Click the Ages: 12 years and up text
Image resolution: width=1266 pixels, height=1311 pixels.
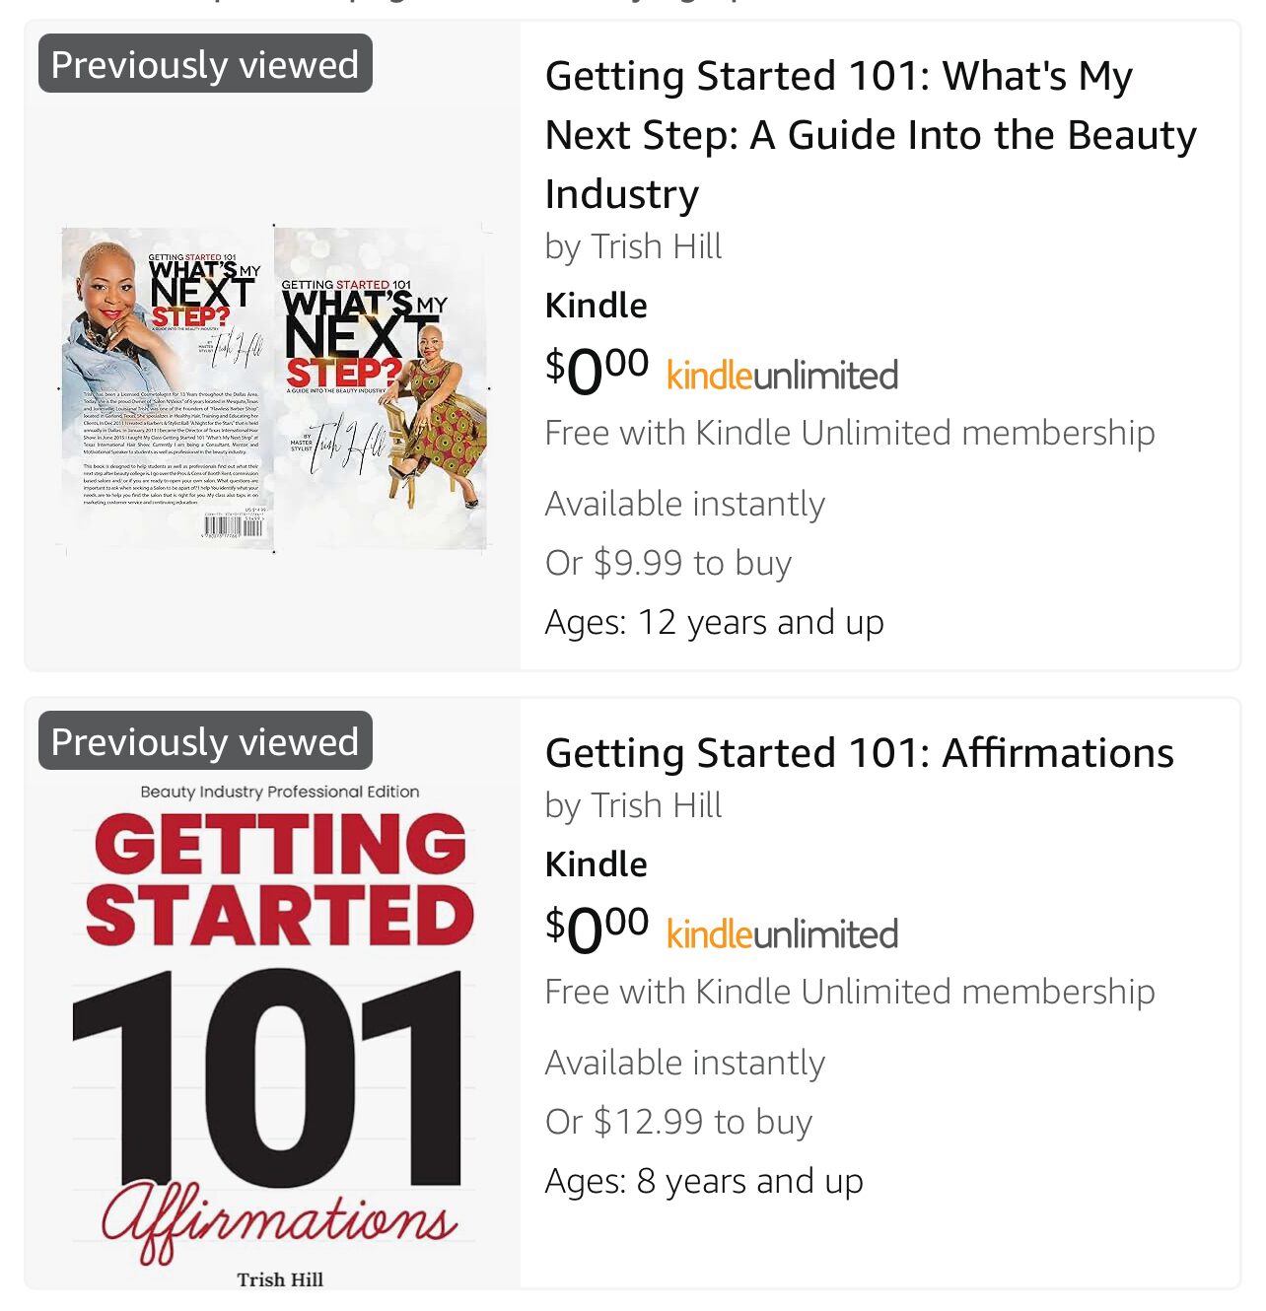[714, 622]
